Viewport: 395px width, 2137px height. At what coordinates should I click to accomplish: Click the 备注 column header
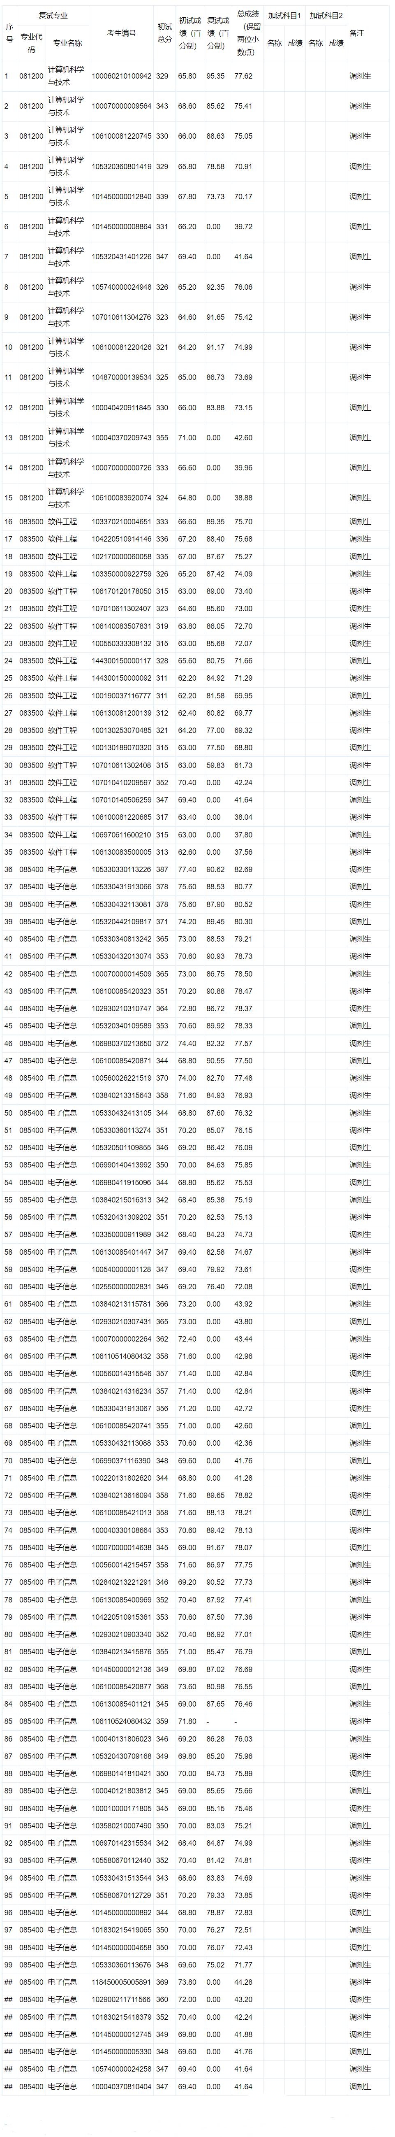pos(356,33)
